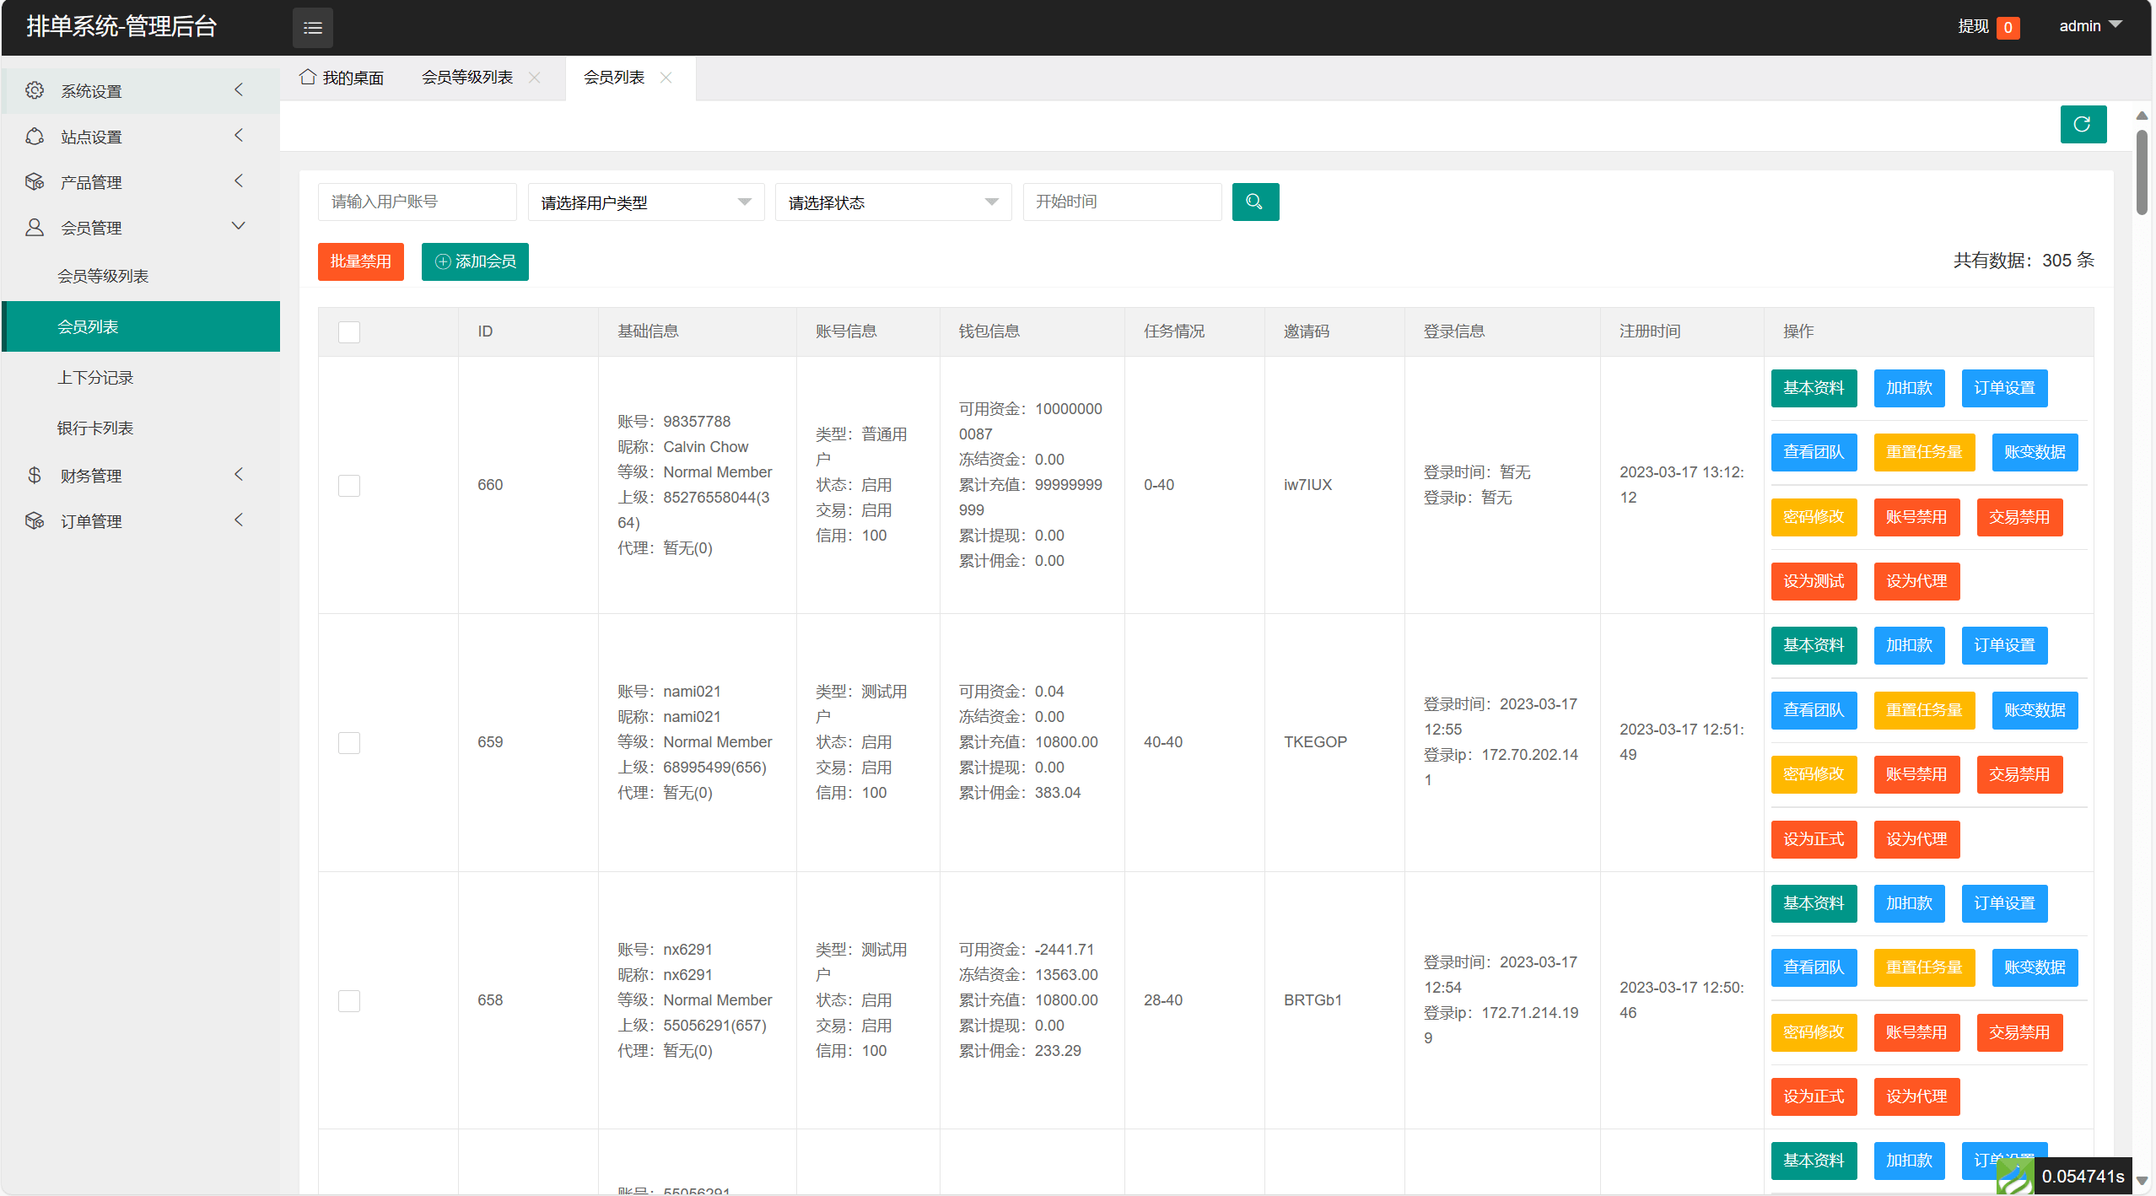Open System Settings gear icon in sidebar
2156x1196 pixels.
click(x=35, y=90)
